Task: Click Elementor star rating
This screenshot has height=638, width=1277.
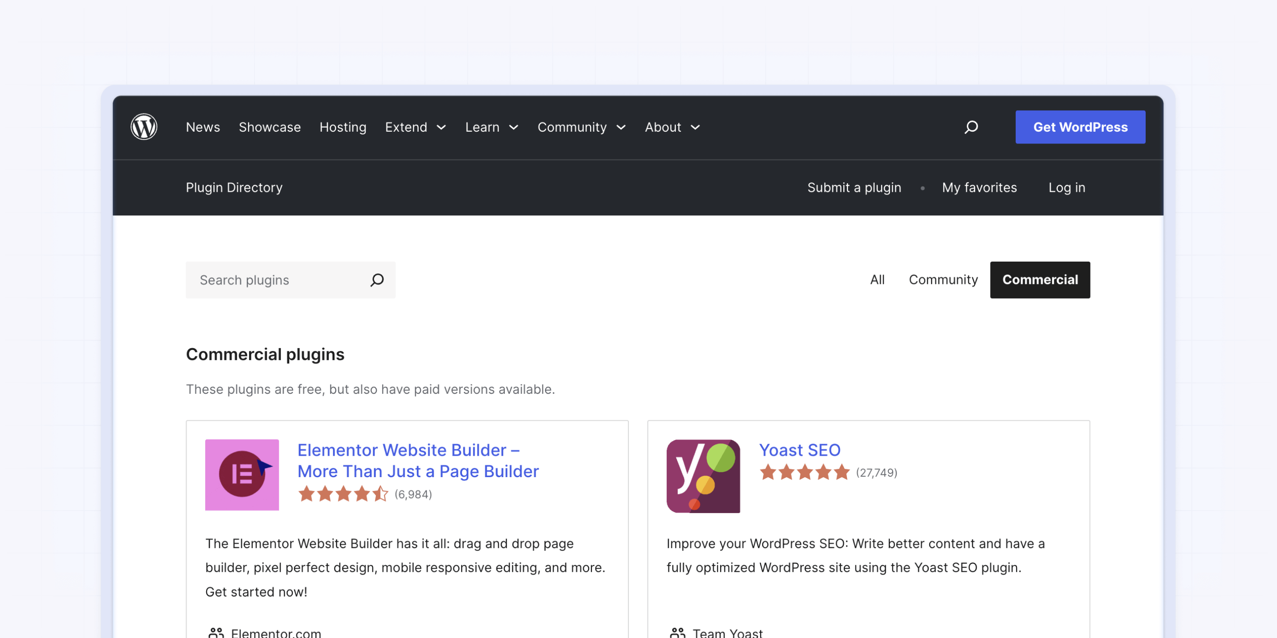Action: click(343, 494)
